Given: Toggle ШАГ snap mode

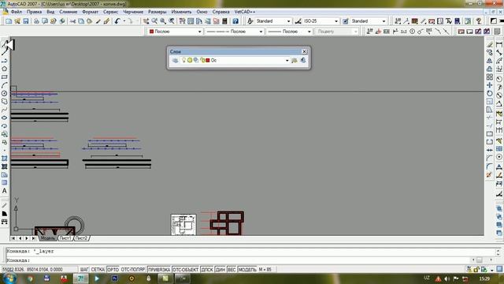Looking at the screenshot, I should coord(84,270).
